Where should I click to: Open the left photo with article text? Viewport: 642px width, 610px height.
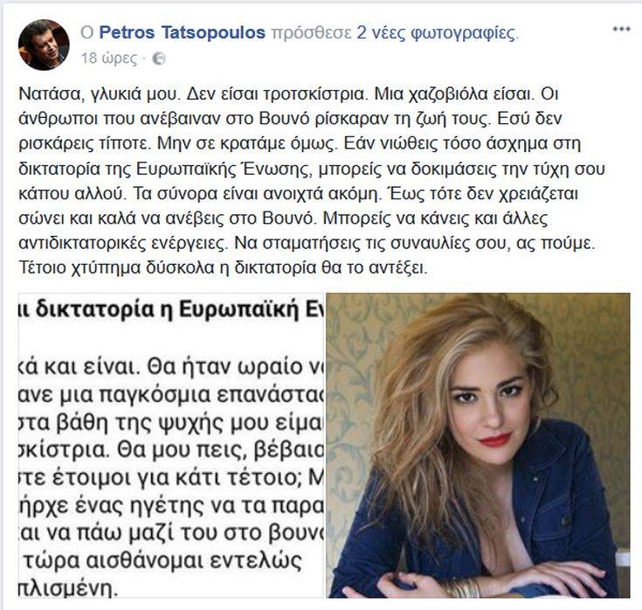coord(171,446)
